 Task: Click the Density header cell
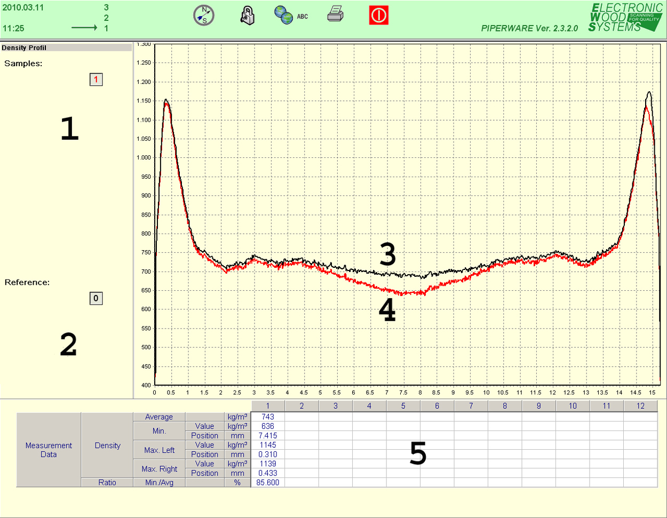pyautogui.click(x=107, y=445)
